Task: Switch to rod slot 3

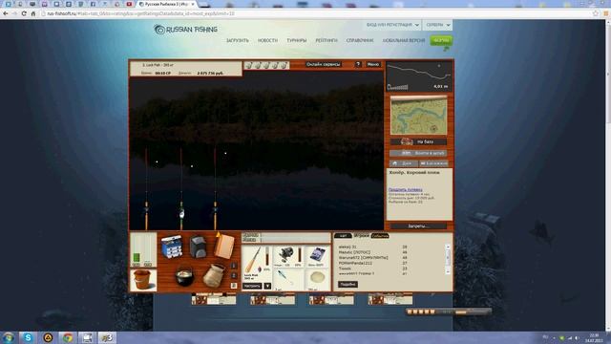Action: [234, 286]
